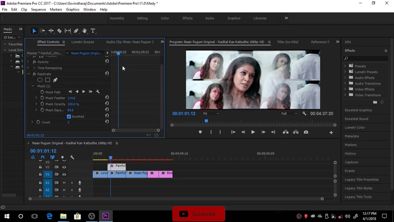
Task: Open the Lumetri Color panel
Action: 355,127
